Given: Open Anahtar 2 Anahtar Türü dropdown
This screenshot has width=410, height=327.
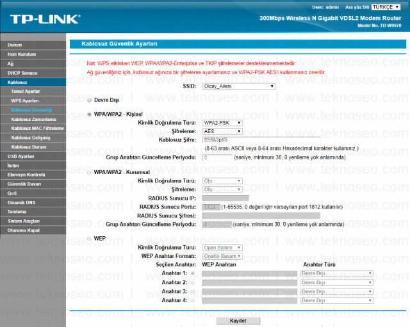Looking at the screenshot, I should 337,283.
